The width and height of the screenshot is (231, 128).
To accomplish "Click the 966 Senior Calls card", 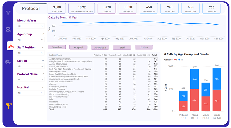I will click(x=211, y=9).
